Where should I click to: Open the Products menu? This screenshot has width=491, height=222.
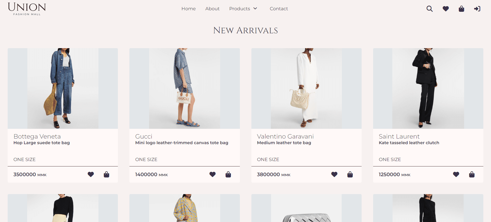tap(240, 9)
